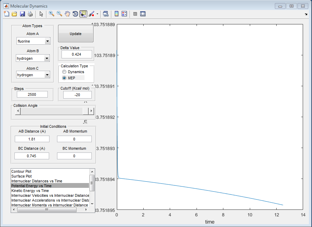The width and height of the screenshot is (312, 227).
Task: Click the BC Momentum input field
Action: pos(75,156)
